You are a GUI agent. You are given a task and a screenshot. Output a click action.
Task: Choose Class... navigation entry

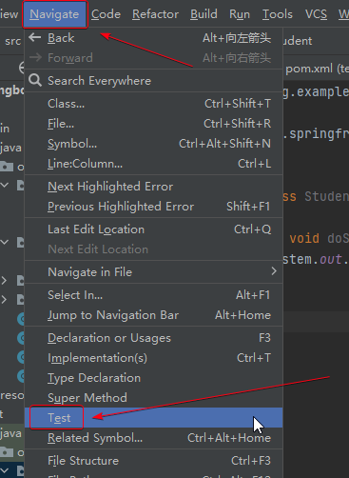point(154,104)
